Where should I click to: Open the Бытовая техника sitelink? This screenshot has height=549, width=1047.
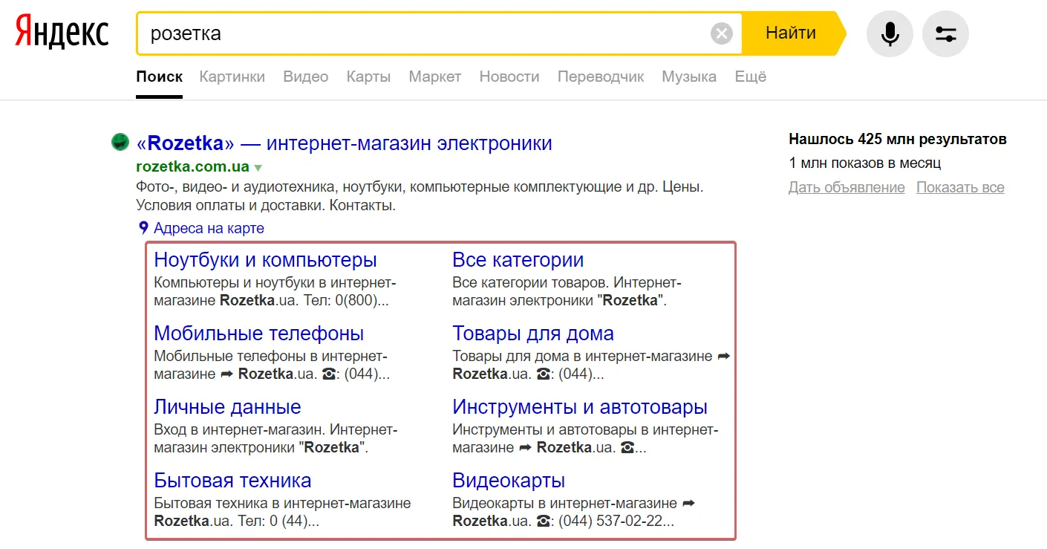coord(232,481)
